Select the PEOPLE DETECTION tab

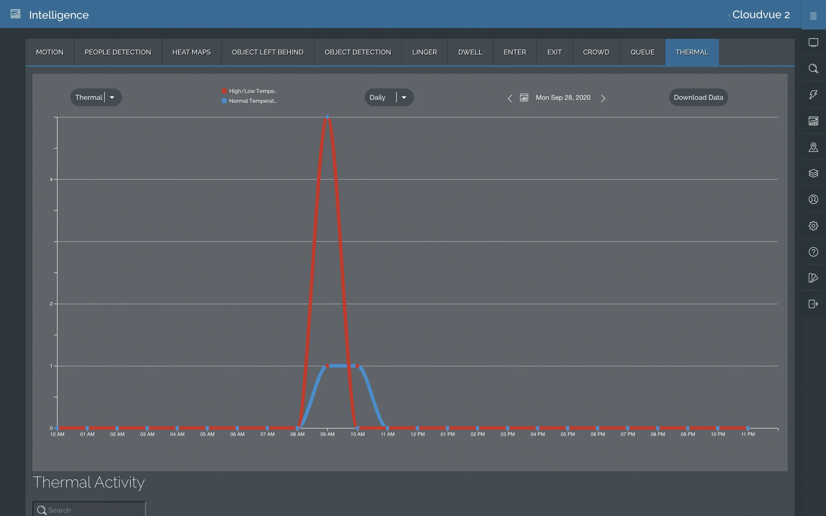point(118,52)
